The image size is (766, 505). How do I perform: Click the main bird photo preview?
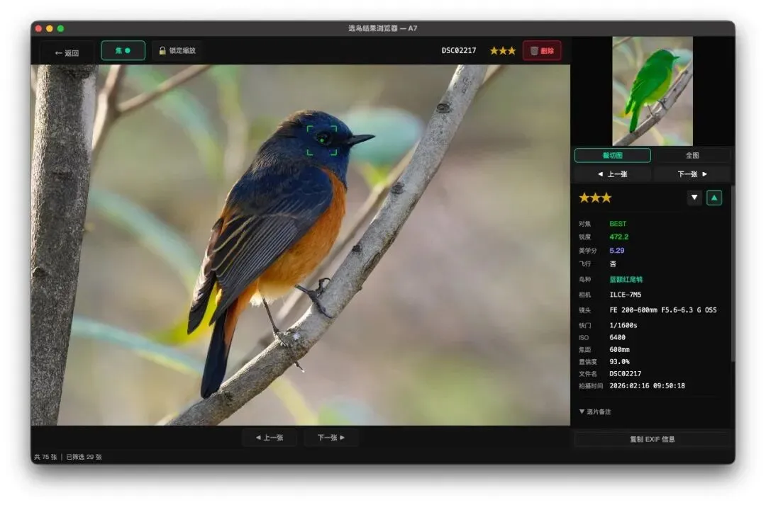[301, 245]
